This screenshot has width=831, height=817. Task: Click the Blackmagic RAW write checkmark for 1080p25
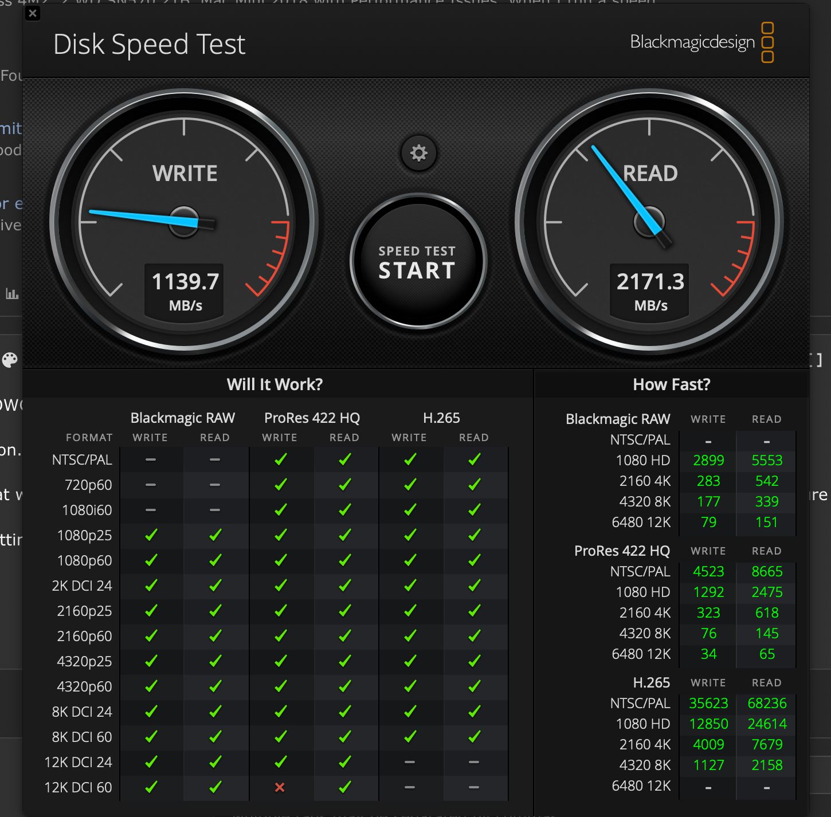151,535
